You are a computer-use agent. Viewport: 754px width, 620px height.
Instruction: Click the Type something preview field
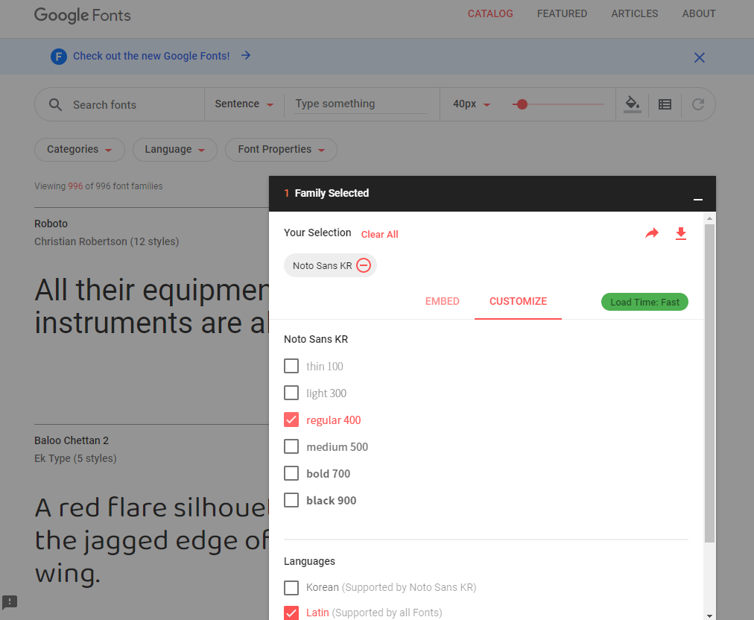pos(361,104)
